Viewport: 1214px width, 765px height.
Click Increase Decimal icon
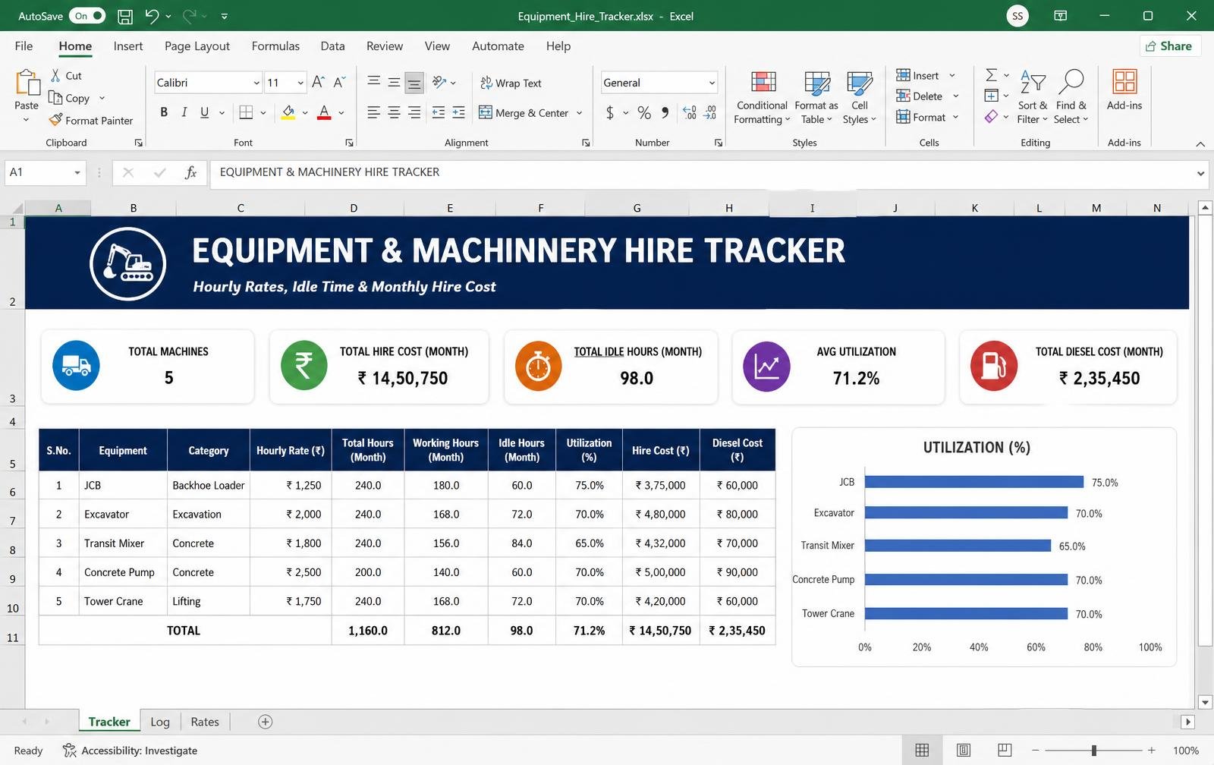[x=690, y=112]
